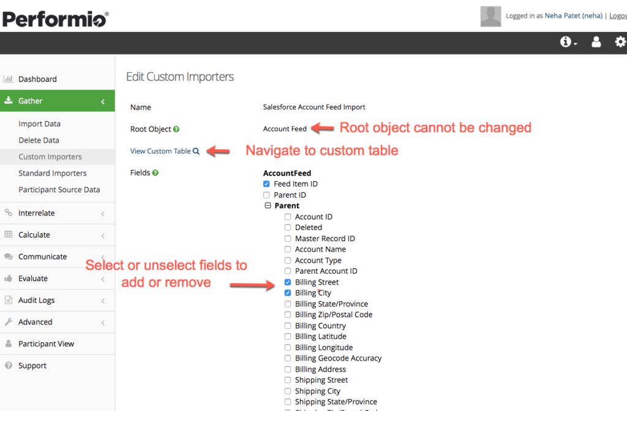This screenshot has width=627, height=423.
Task: Check the Account ID checkbox
Action: coord(288,217)
